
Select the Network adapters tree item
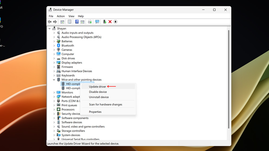(x=71, y=97)
